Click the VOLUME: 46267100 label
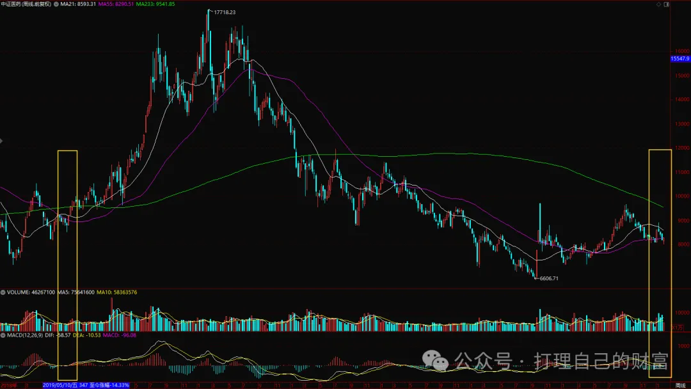The image size is (691, 389). coord(31,292)
